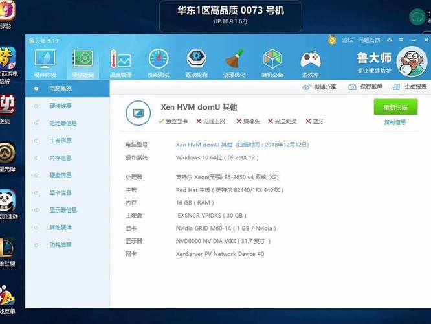Image resolution: width=431 pixels, height=324 pixels.
Task: Click the 光盘刻录 cross status
Action: [282, 121]
